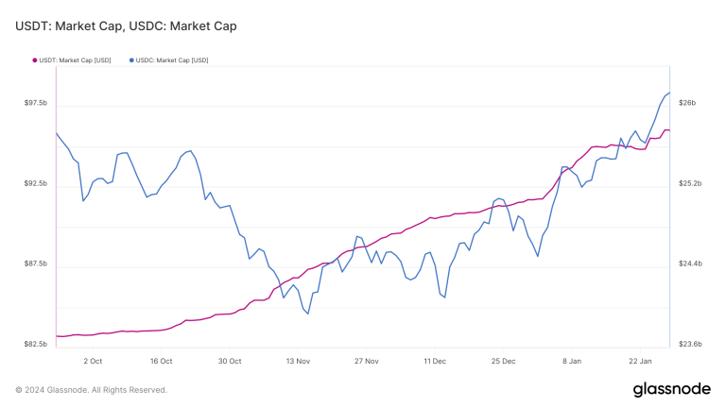
Task: Click the 25 Dec date label
Action: (x=503, y=361)
